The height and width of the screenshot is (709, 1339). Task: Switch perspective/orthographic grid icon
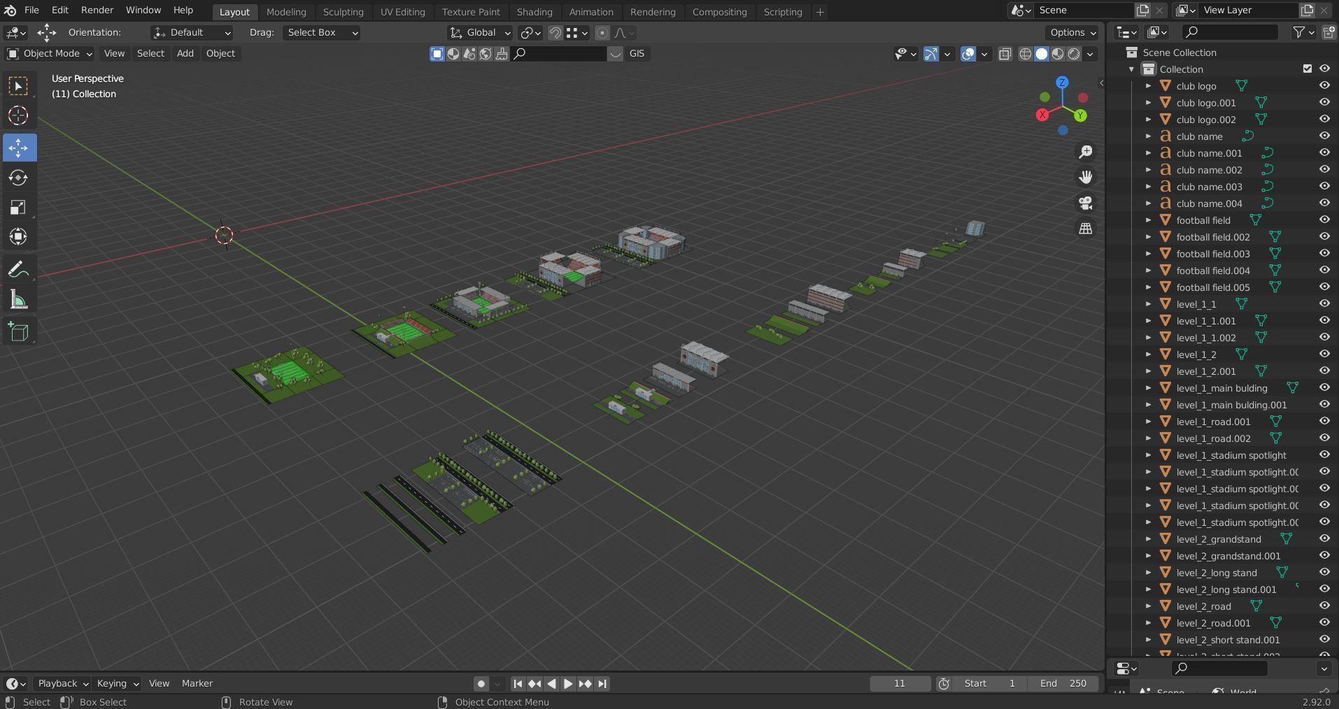[1086, 229]
